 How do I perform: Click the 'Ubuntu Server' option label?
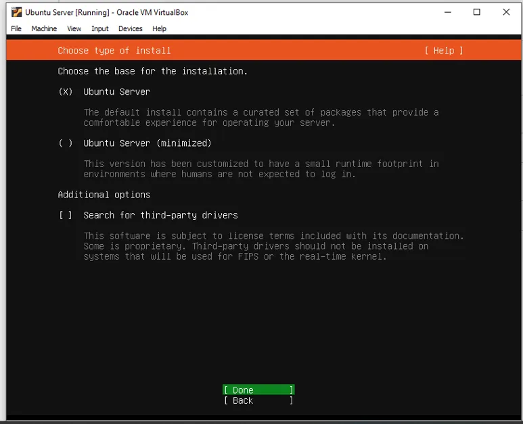(x=117, y=92)
